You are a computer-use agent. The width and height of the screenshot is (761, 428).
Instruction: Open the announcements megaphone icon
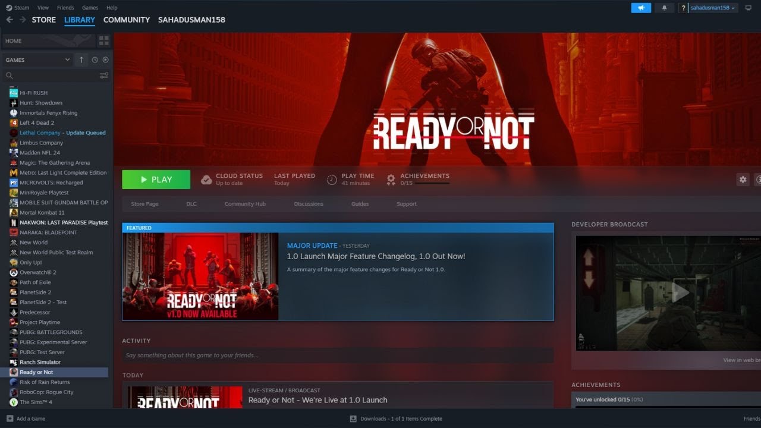click(x=641, y=8)
